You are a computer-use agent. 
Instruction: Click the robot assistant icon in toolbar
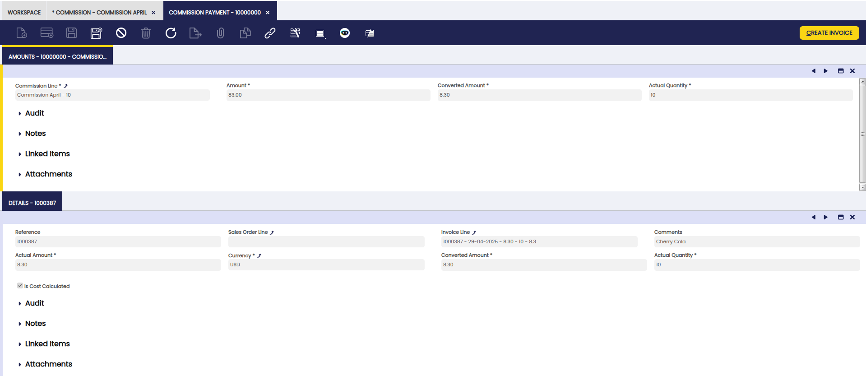[345, 33]
